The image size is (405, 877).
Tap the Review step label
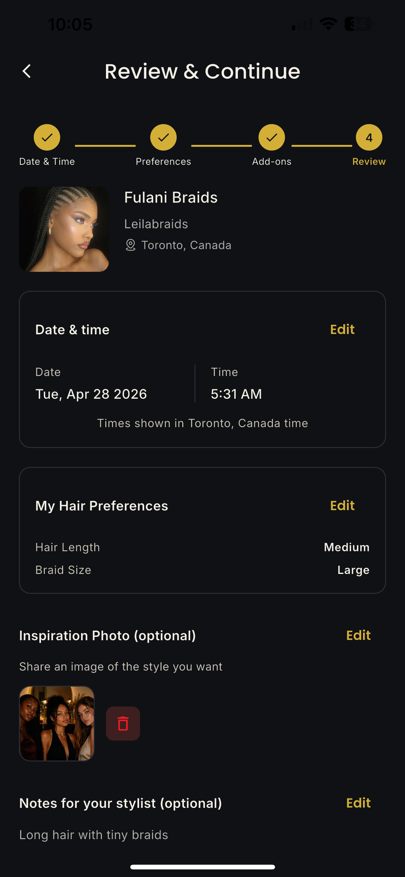369,161
